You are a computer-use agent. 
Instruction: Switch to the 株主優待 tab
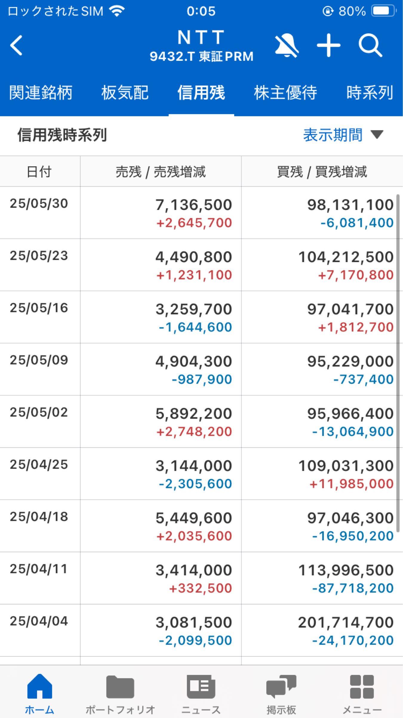pos(285,92)
